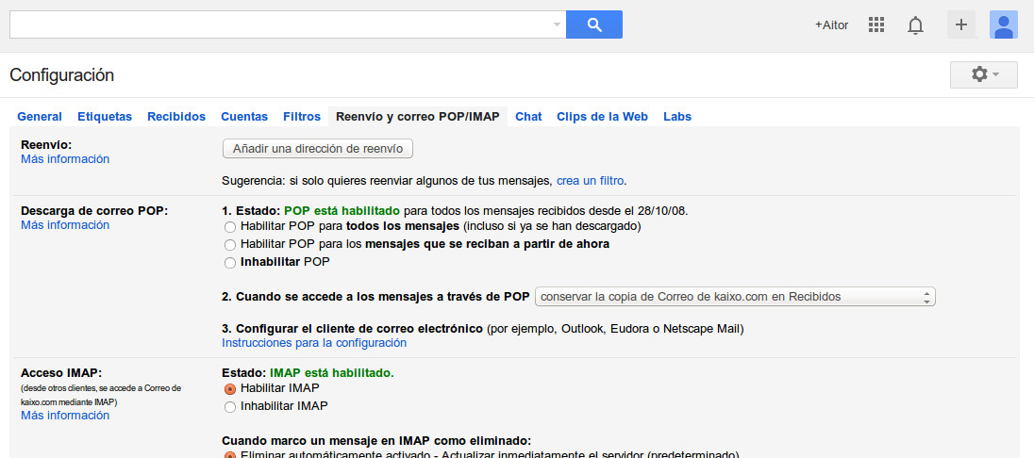Select Habilitar POP para todos los mensajes
The height and width of the screenshot is (458, 1034).
tap(229, 227)
